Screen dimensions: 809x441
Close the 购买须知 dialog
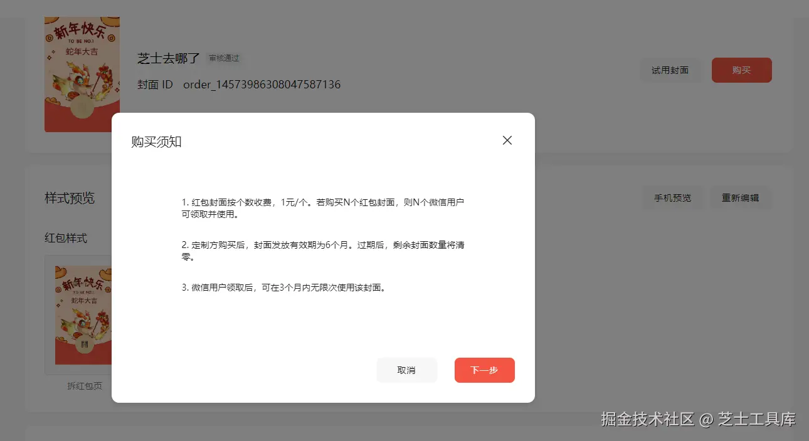507,140
